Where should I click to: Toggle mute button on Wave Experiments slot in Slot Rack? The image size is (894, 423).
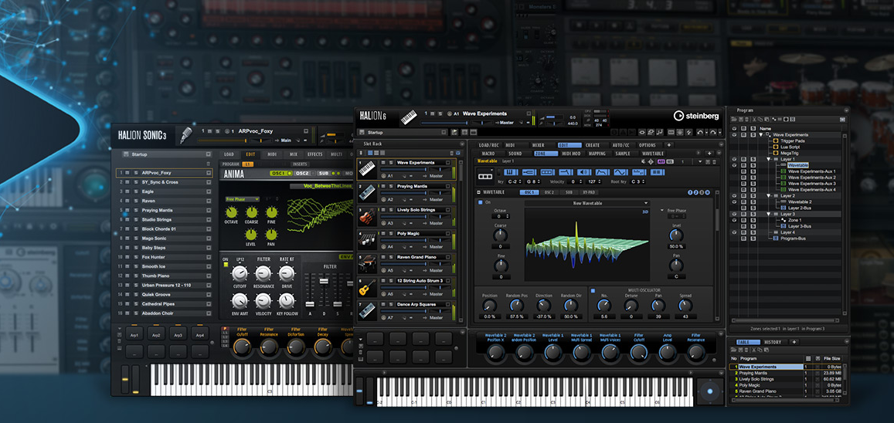(383, 162)
